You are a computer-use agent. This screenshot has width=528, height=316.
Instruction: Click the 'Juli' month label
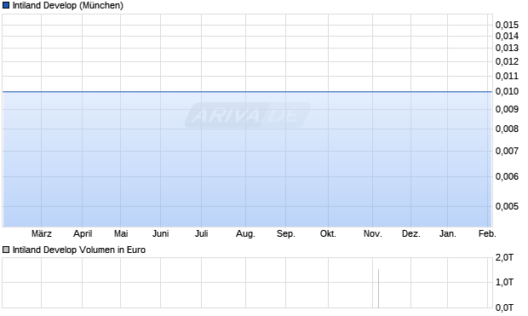coord(201,233)
